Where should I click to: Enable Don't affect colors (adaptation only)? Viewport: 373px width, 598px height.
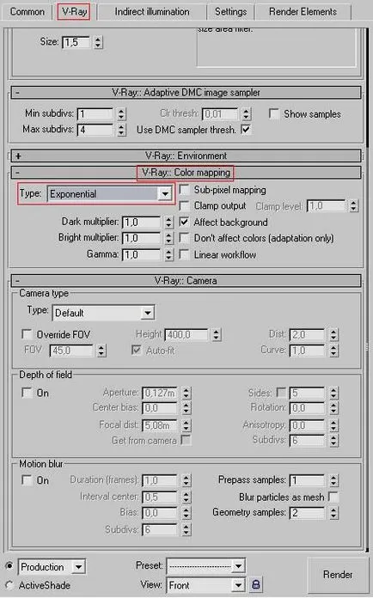(x=184, y=238)
